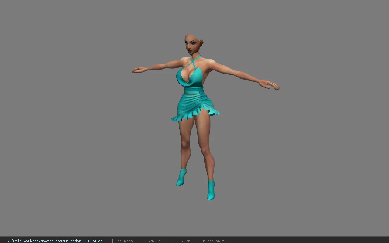The image size is (389, 243).
Task: Click the '19857 tri' triangle count
Action: click(183, 241)
